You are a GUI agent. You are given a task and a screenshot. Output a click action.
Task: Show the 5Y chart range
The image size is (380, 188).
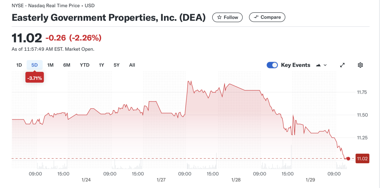[x=116, y=65]
